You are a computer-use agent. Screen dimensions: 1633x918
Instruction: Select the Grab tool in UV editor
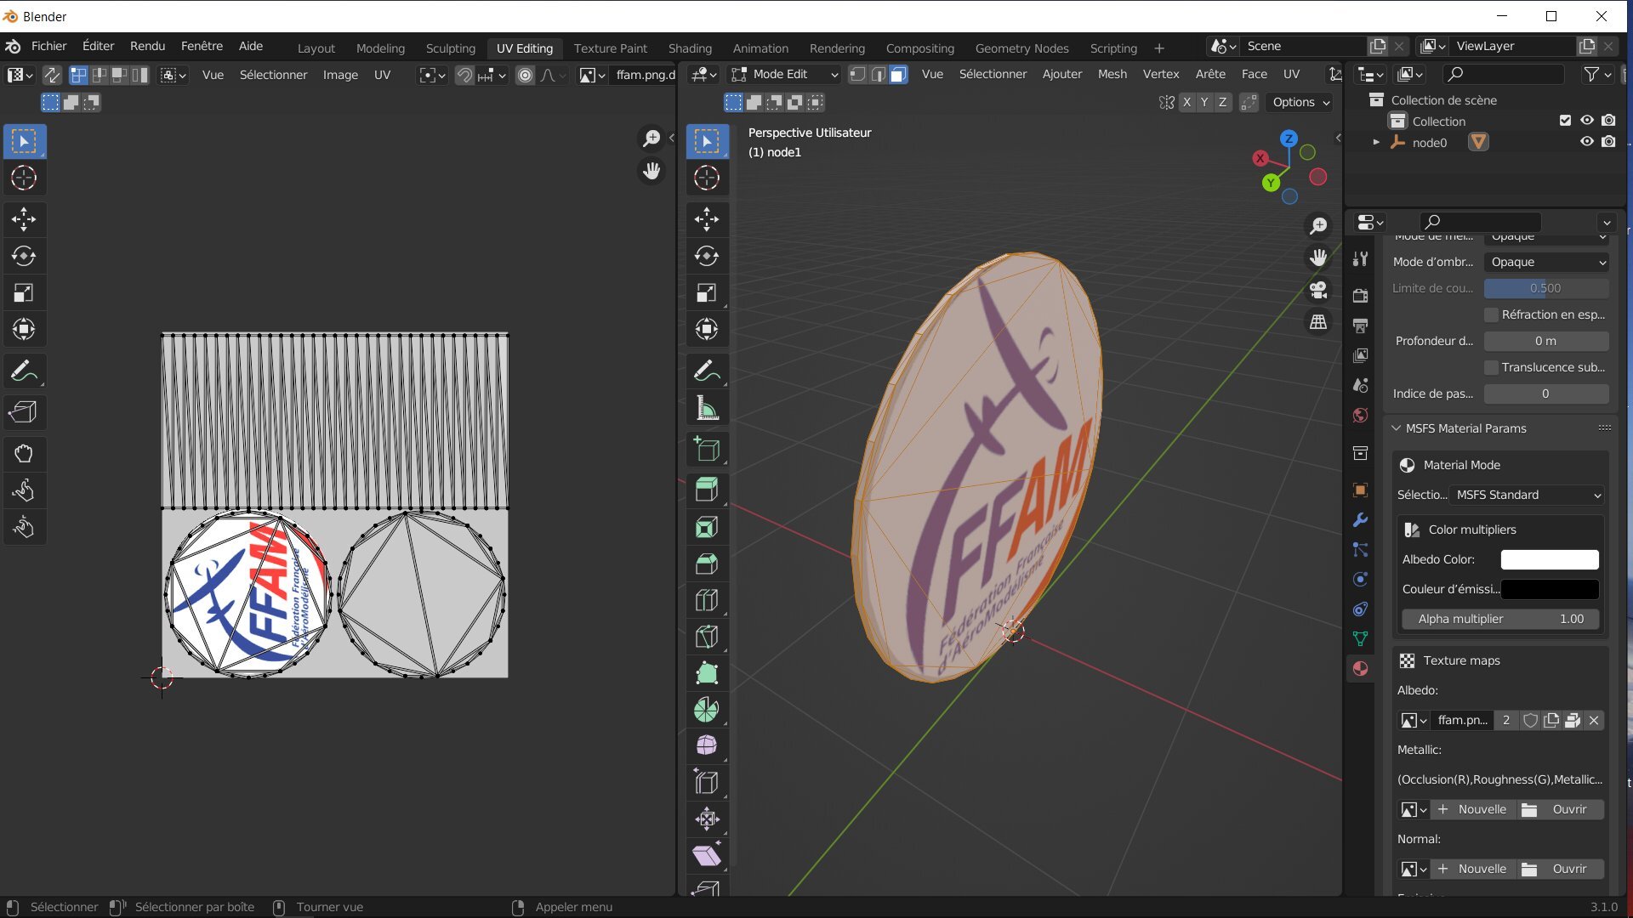coord(23,453)
